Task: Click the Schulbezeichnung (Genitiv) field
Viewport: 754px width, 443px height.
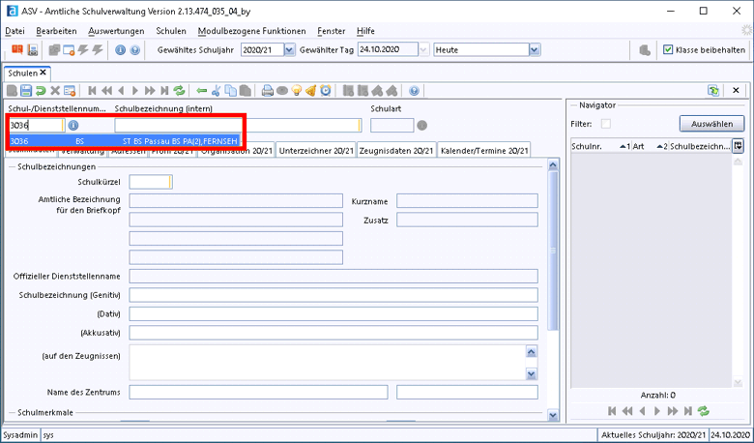Action: (x=333, y=295)
